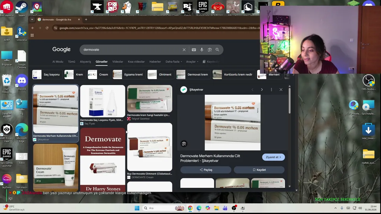Go back to the previous browser page
The height and width of the screenshot is (214, 381).
point(33,28)
